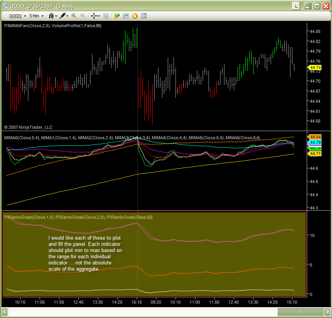Open the 5 Min interval dropdown
The width and height of the screenshot is (332, 318).
(x=37, y=16)
